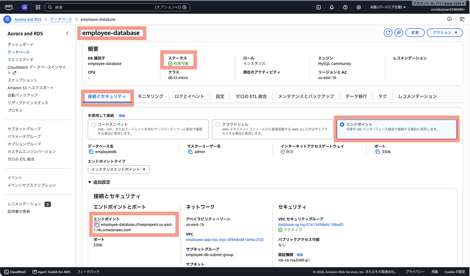Open イベントサブスクリプション in the sidebar
Image resolution: width=470 pixels, height=276 pixels.
[x=32, y=185]
